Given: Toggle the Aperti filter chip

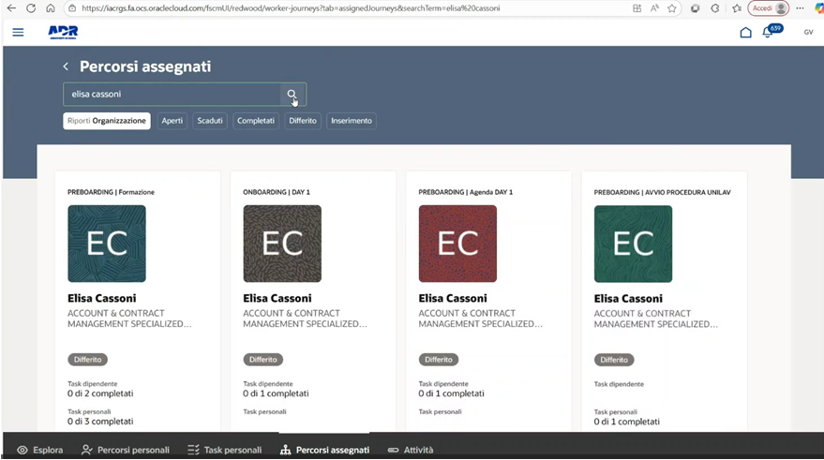Looking at the screenshot, I should pos(172,121).
